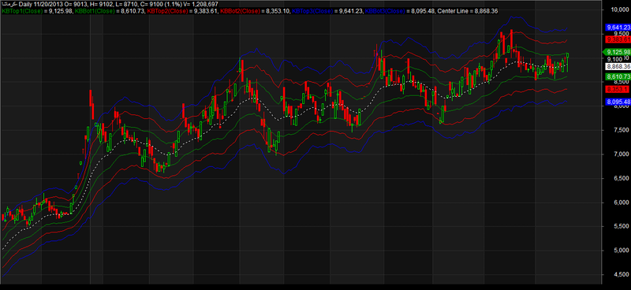Viewport: 631px width, 290px height.
Task: Click the 5,500 axis label
Action: pos(622,226)
